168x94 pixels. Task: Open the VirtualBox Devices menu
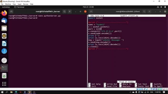(26, 4)
